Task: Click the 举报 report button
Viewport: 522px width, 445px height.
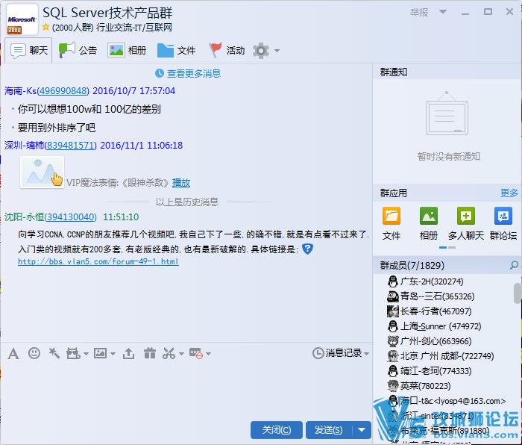Action: 419,13
